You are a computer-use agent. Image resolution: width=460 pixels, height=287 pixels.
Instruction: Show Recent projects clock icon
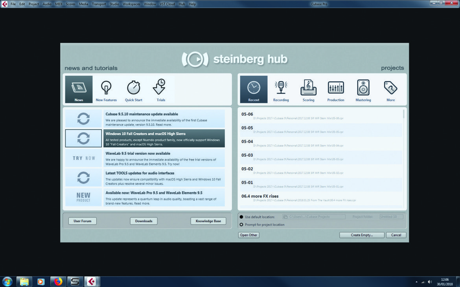254,90
